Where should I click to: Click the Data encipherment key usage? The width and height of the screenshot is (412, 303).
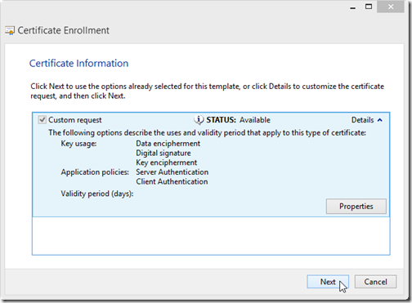[x=168, y=144]
